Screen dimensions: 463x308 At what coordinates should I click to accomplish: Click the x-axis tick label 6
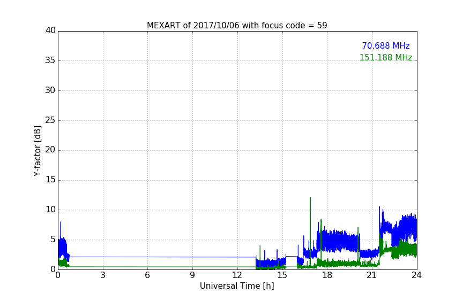tap(147, 275)
